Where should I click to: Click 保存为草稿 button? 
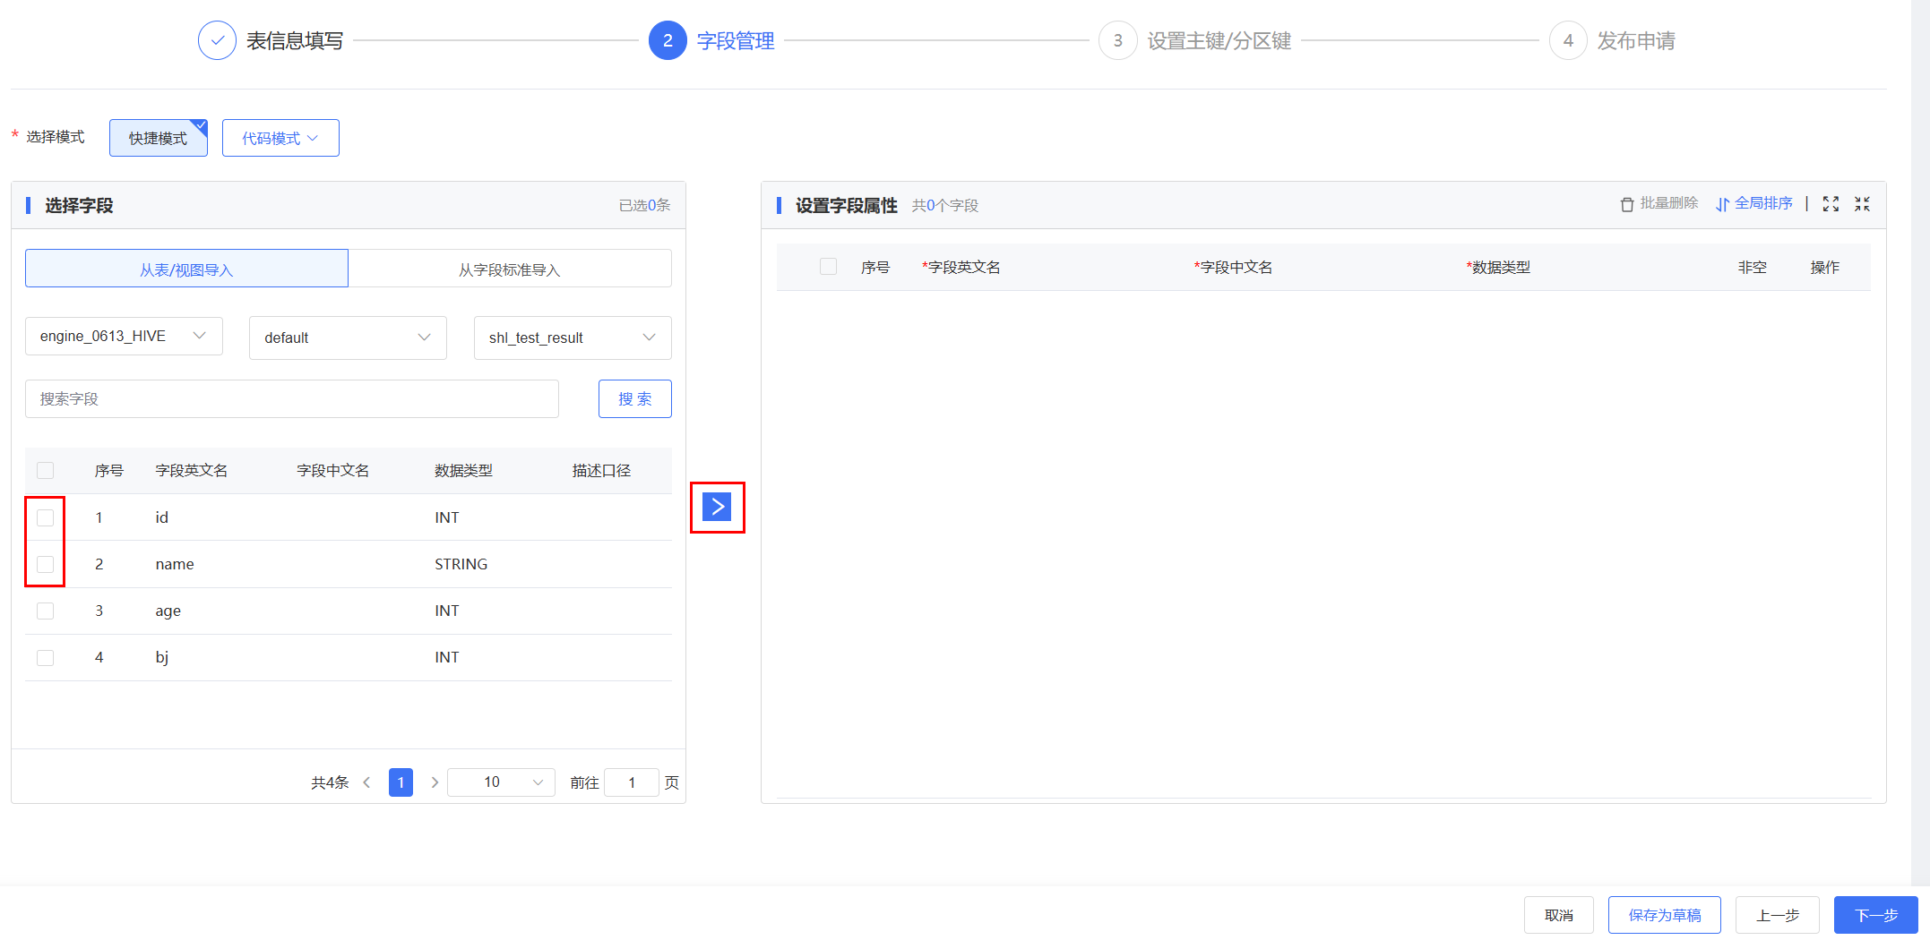pos(1665,915)
